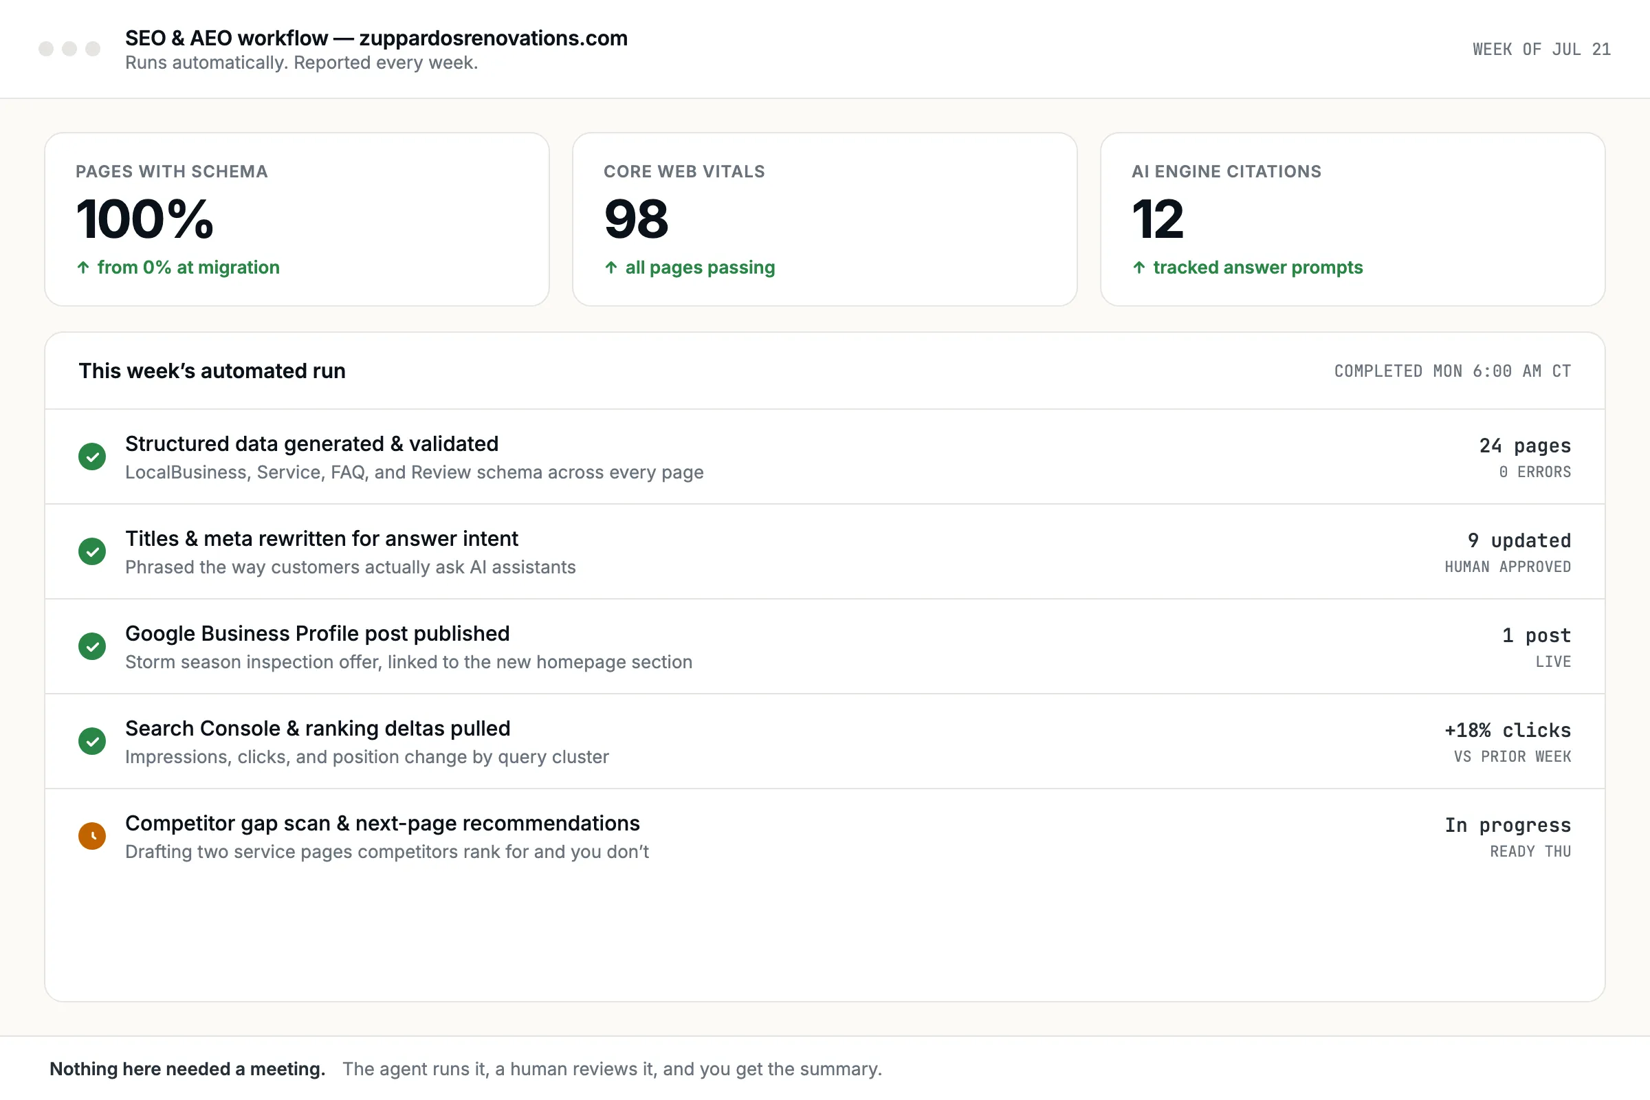The image size is (1650, 1100).
Task: Open the Core Web Vitals 98 card
Action: pos(825,219)
